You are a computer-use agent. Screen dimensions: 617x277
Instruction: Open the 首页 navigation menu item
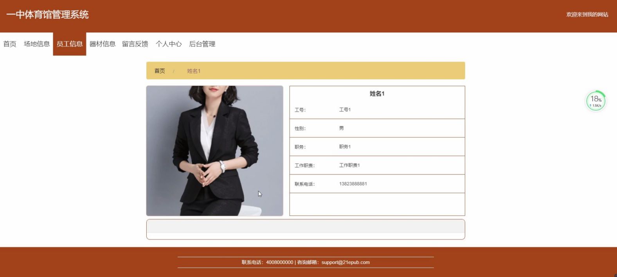(x=10, y=44)
